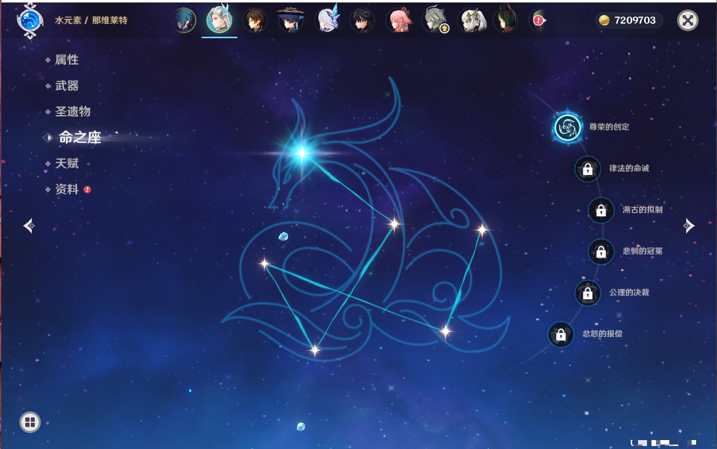717x449 pixels.
Task: Click the Mora amount 7209703
Action: point(635,20)
